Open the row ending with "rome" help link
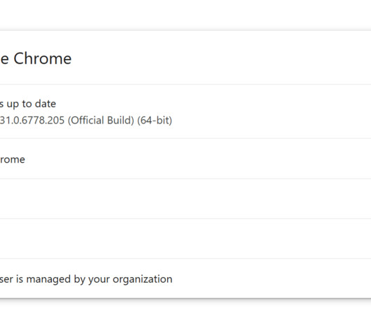The height and width of the screenshot is (310, 371). click(185, 159)
